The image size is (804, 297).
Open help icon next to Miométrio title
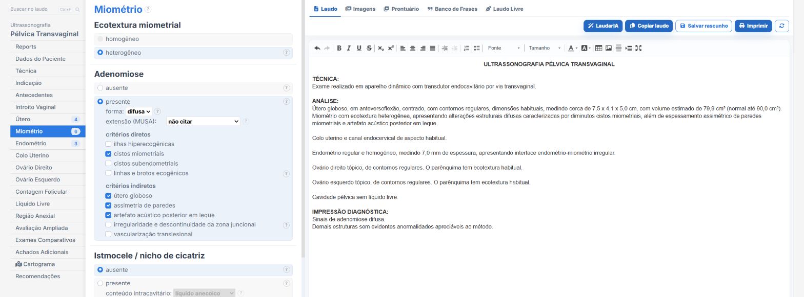coord(148,9)
